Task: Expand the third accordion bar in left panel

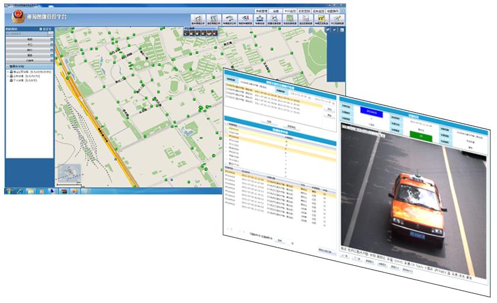Action: (x=29, y=50)
